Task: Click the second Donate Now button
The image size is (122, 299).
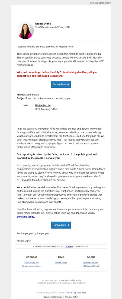Action: [x=61, y=225]
